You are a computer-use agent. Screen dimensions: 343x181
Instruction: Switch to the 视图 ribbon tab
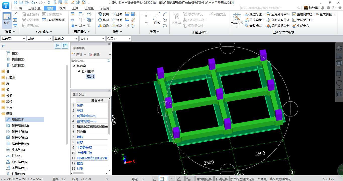point(62,8)
